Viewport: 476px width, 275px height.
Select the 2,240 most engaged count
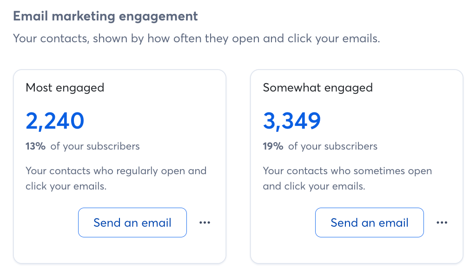[x=55, y=121]
